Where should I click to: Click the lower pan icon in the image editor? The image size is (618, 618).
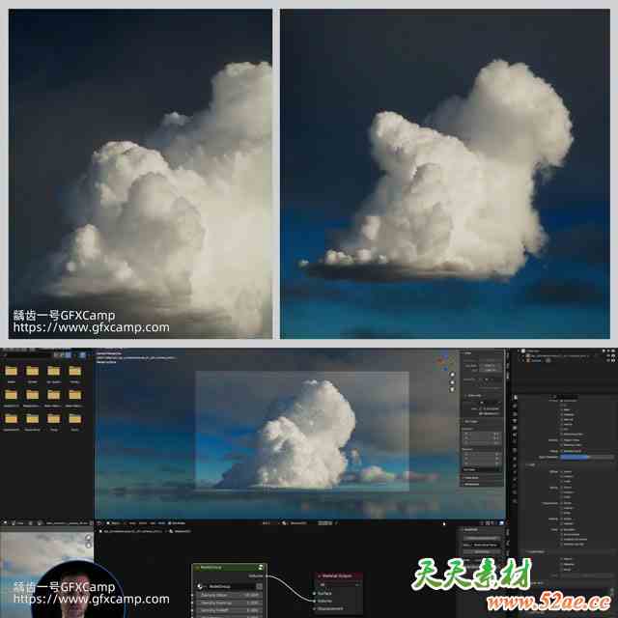[89, 546]
